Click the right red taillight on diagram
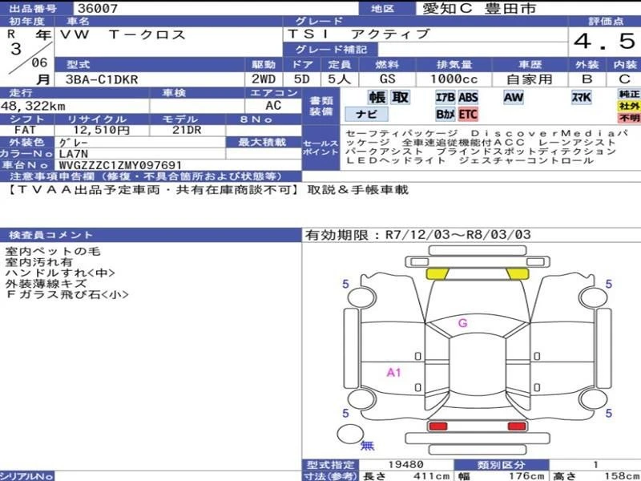The width and height of the screenshot is (641, 481). click(516, 426)
